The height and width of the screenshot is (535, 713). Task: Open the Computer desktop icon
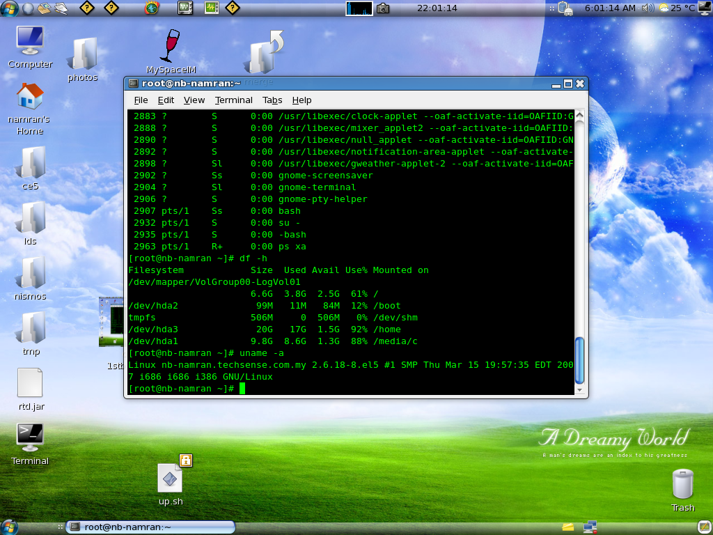(30, 42)
